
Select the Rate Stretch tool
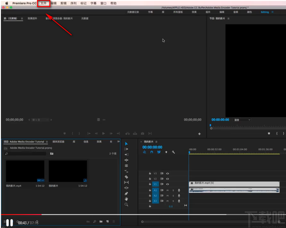point(126,171)
